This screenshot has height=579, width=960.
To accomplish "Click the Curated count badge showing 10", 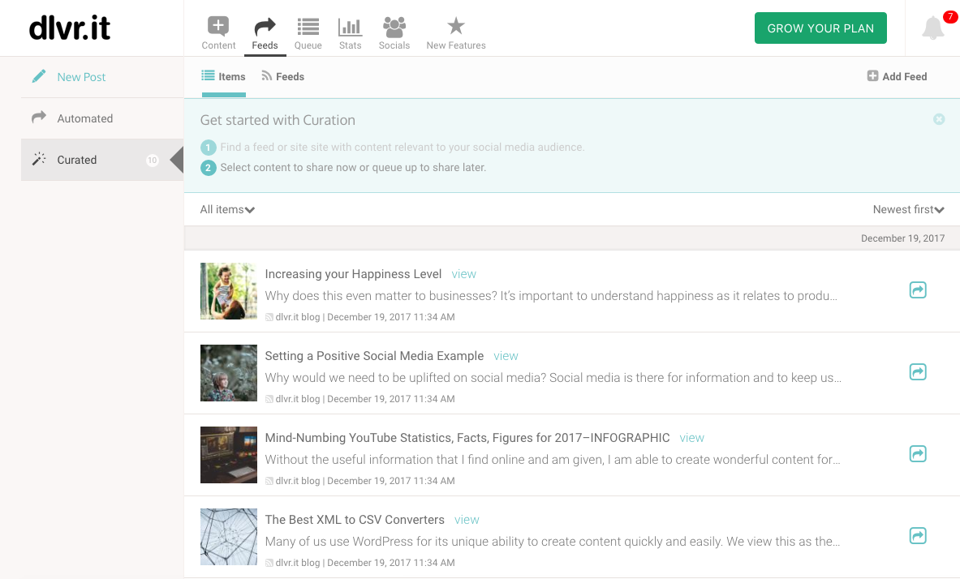I will pos(153,160).
